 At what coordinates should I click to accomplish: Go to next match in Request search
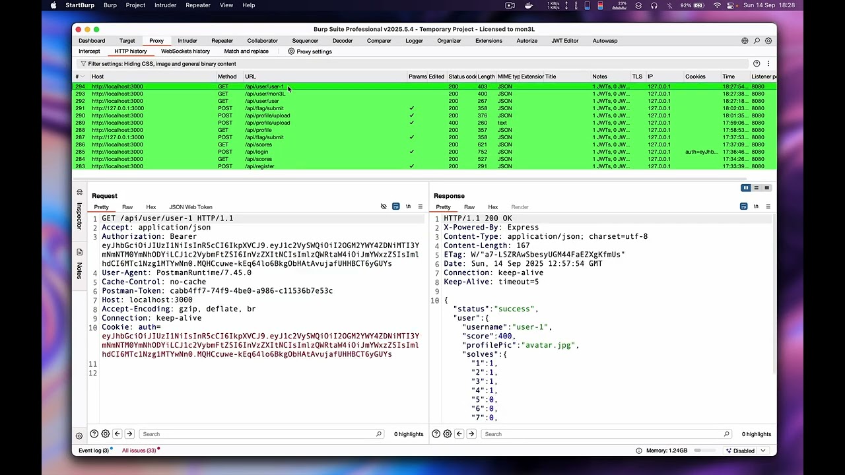click(x=129, y=434)
